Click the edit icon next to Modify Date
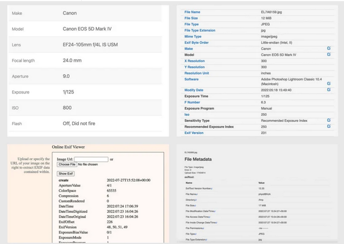 [x=329, y=90]
